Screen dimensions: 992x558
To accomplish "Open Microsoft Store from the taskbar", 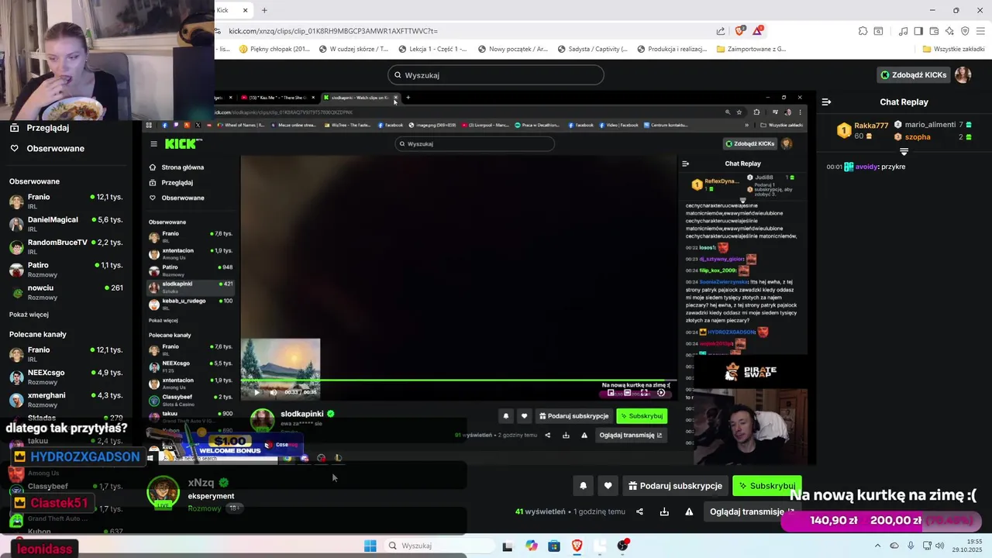I will (554, 546).
